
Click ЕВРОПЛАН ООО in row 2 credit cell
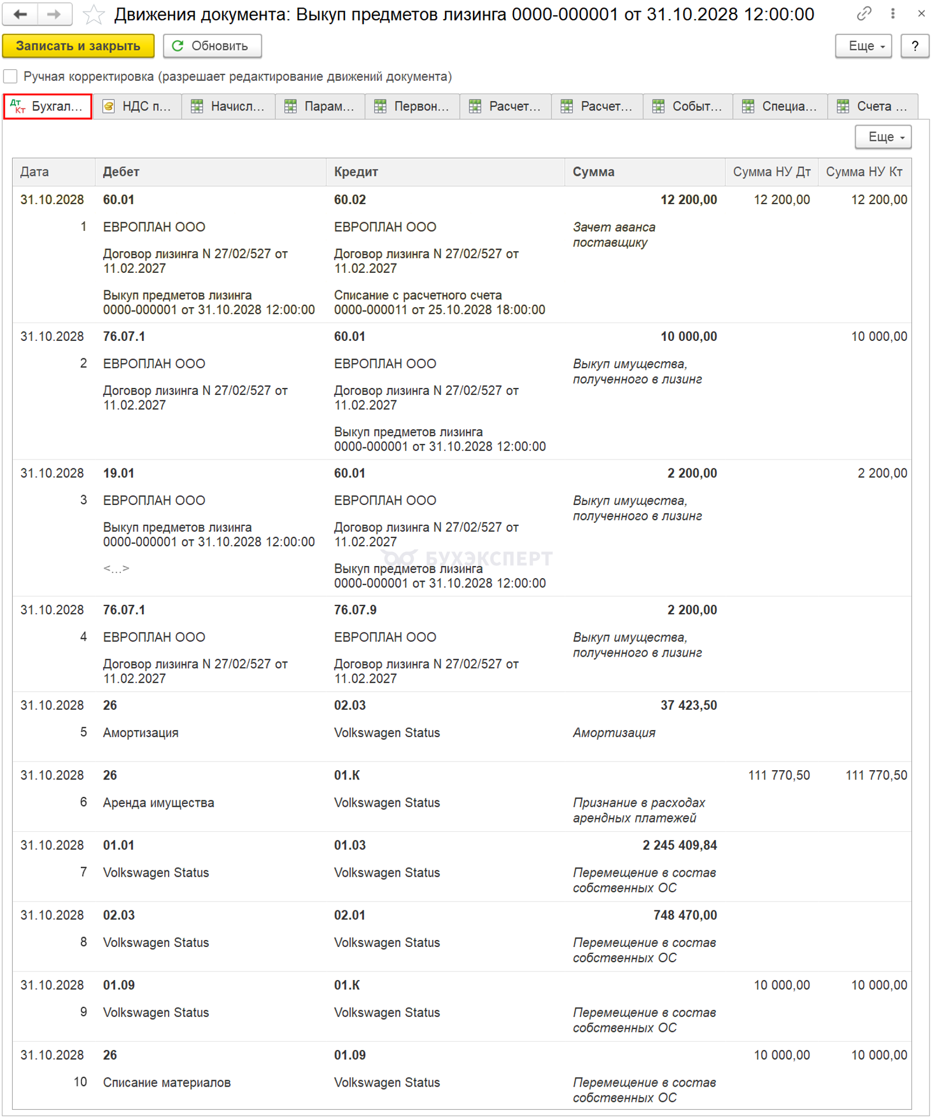tap(384, 364)
